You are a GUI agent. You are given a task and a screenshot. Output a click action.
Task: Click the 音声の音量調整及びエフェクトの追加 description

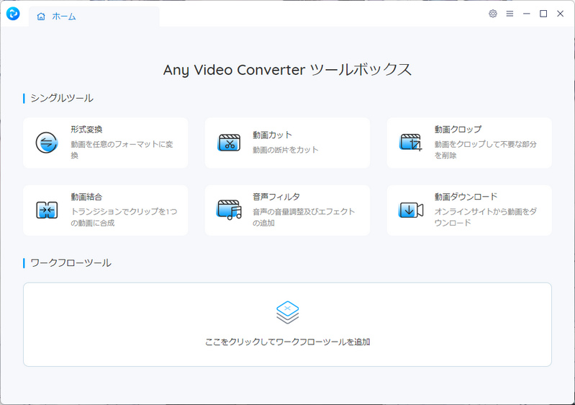coord(304,217)
